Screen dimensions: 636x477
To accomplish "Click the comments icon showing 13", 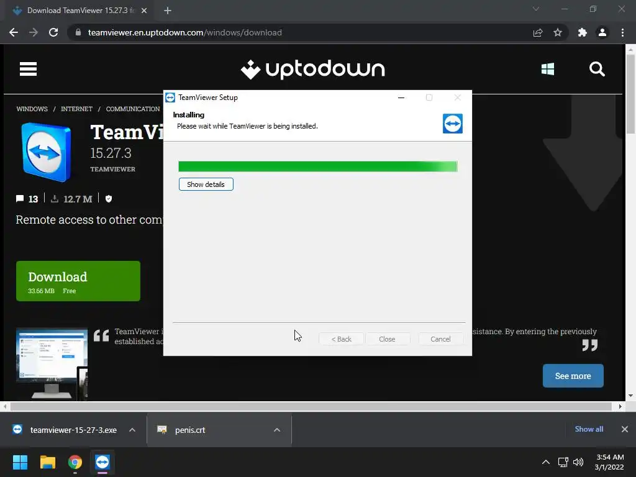I will coord(20,198).
